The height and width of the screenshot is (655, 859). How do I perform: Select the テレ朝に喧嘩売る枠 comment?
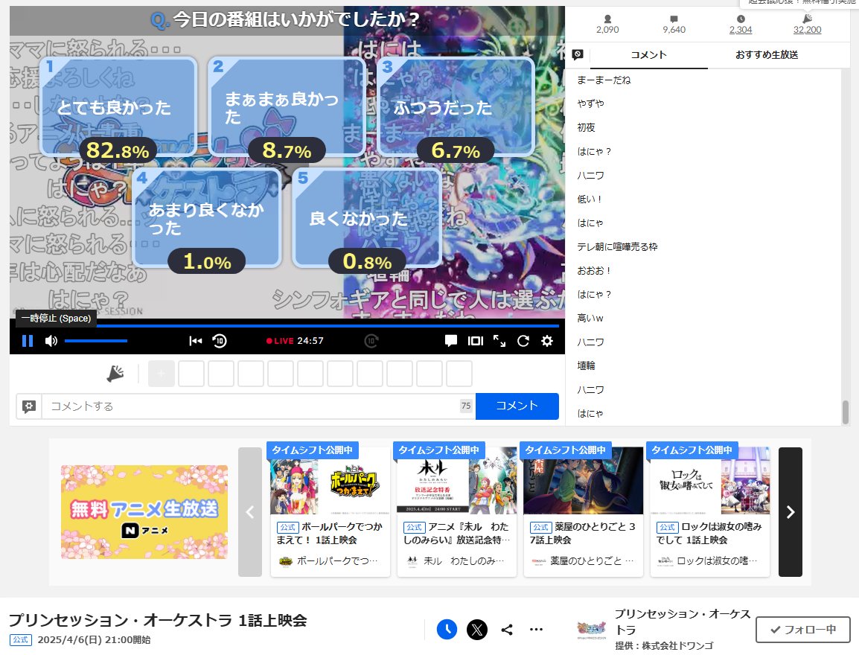tap(617, 247)
